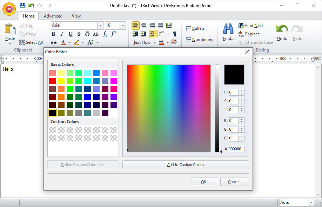The image size is (322, 207).
Task: Click the hex color input field
Action: (236, 149)
